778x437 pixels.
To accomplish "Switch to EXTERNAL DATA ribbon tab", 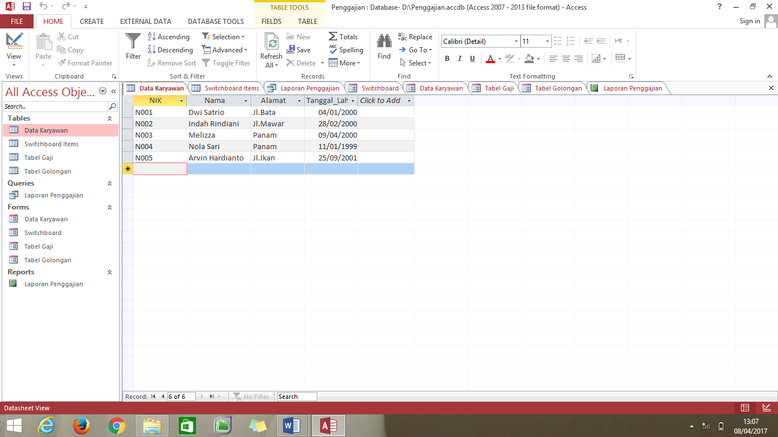I will pos(146,22).
